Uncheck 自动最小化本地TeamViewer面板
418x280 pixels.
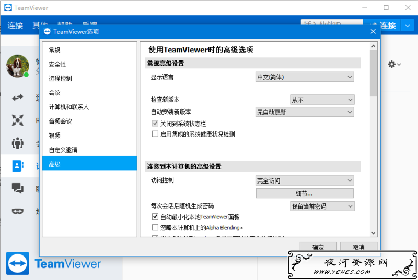155,216
